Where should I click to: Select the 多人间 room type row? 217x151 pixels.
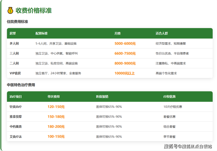point(14,44)
